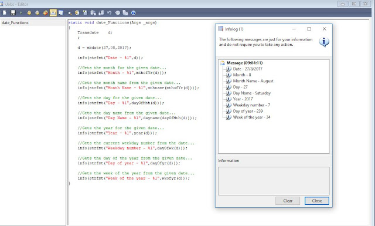Click the New document toolbar icon
375x226 pixels.
tap(5, 13)
